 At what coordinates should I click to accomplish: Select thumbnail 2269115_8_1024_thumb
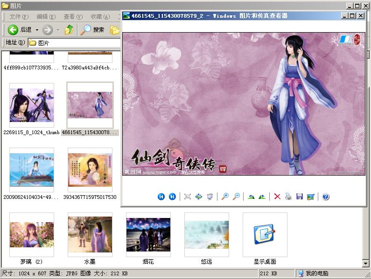pyautogui.click(x=32, y=105)
